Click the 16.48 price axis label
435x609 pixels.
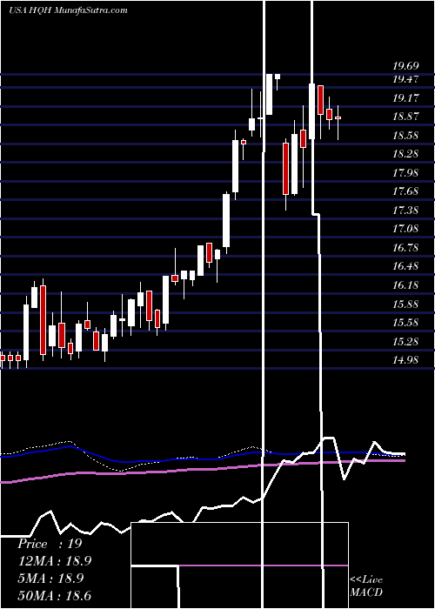tap(406, 266)
